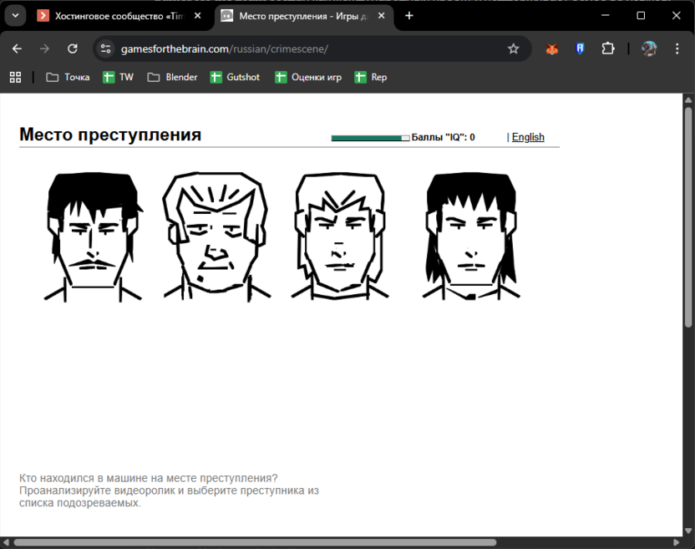Image resolution: width=695 pixels, height=549 pixels.
Task: Click the blue shield extension icon
Action: tap(580, 48)
